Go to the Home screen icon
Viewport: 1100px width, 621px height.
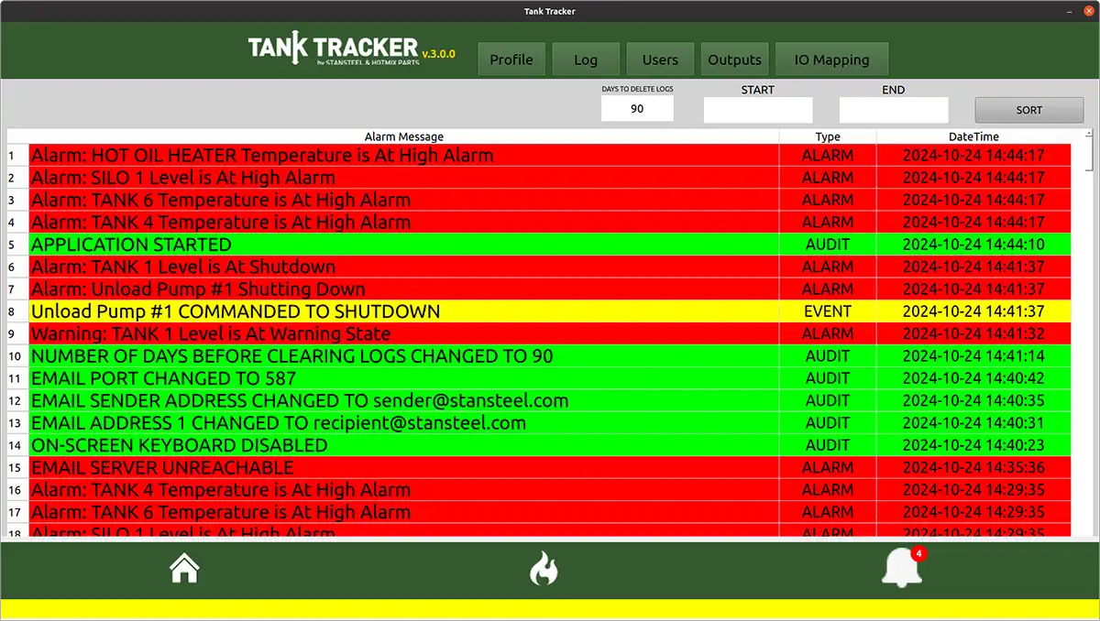click(184, 569)
